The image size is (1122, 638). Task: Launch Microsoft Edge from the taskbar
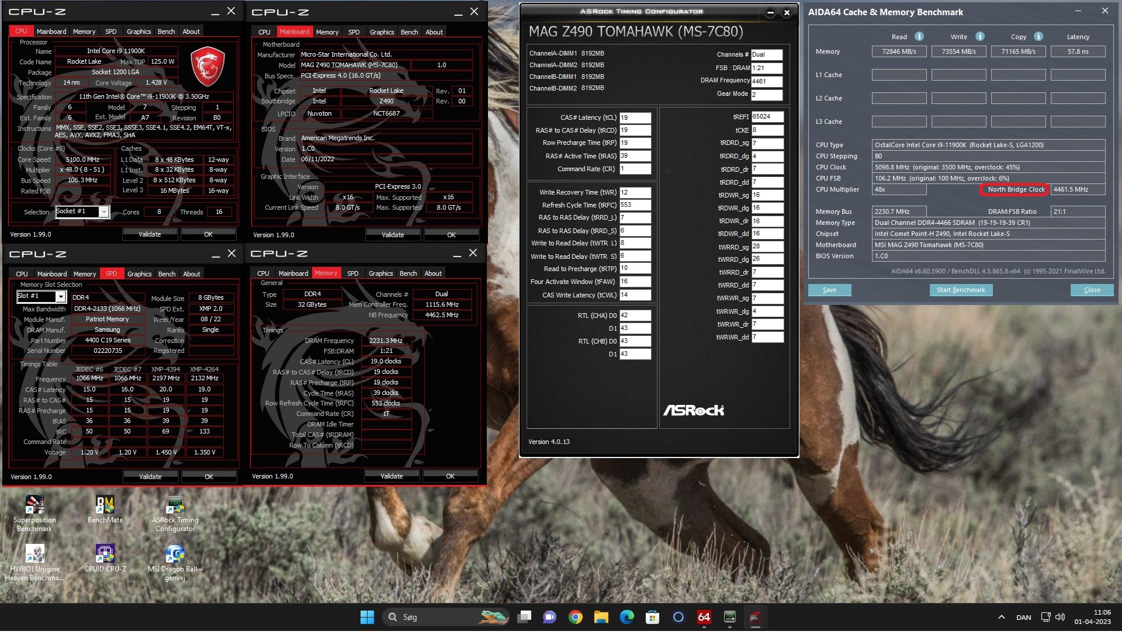tap(627, 617)
